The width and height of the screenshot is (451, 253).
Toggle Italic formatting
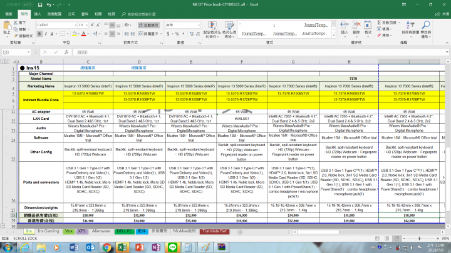pyautogui.click(x=46, y=34)
